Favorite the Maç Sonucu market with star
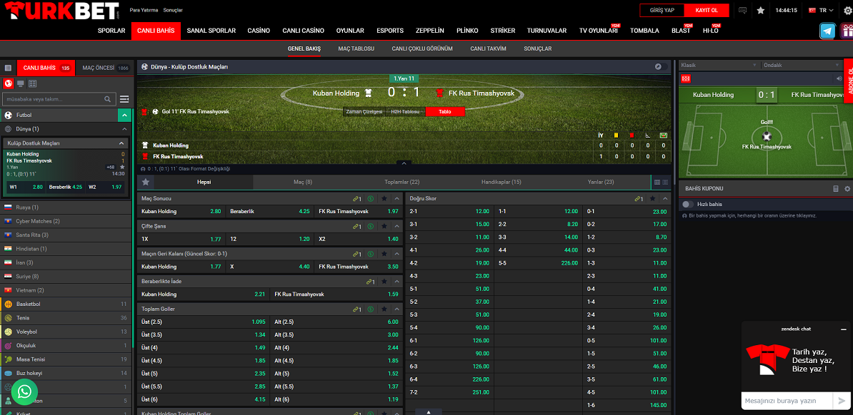The image size is (853, 415). click(x=384, y=199)
